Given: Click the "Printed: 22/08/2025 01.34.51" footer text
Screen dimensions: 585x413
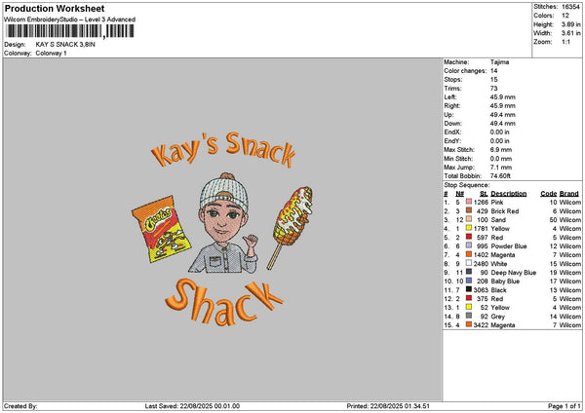Looking at the screenshot, I should pos(388,406).
